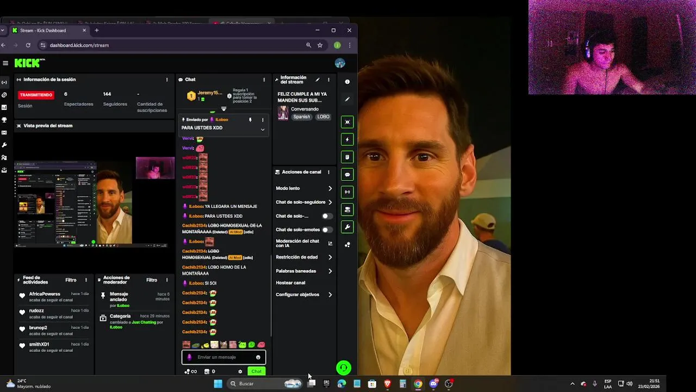The width and height of the screenshot is (696, 392).
Task: Open the community users icon in left sidebar
Action: pyautogui.click(x=4, y=157)
